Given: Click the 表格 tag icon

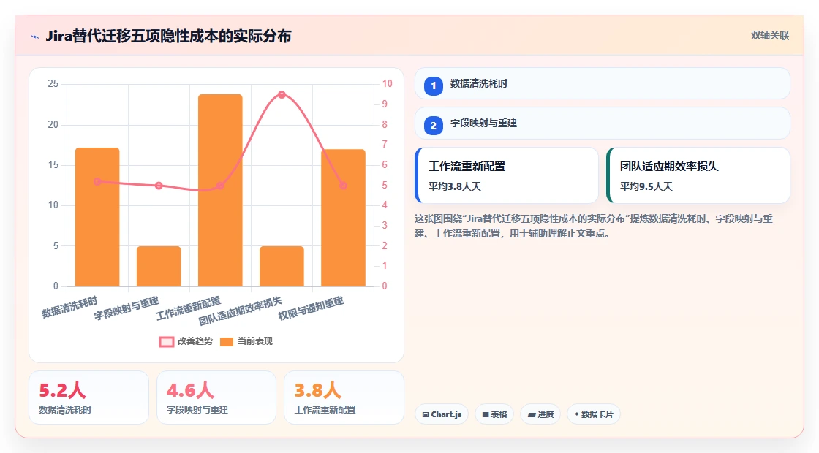Looking at the screenshot, I should click(486, 414).
